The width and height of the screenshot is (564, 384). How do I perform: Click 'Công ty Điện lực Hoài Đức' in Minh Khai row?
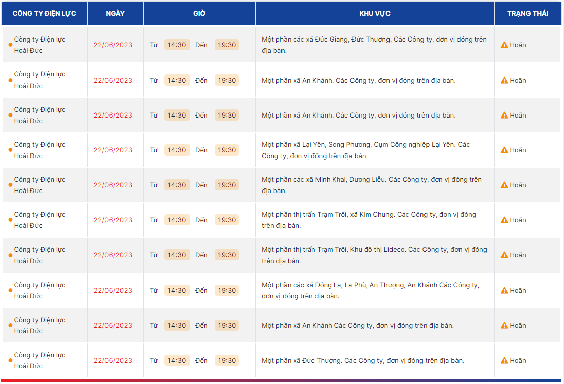point(40,185)
